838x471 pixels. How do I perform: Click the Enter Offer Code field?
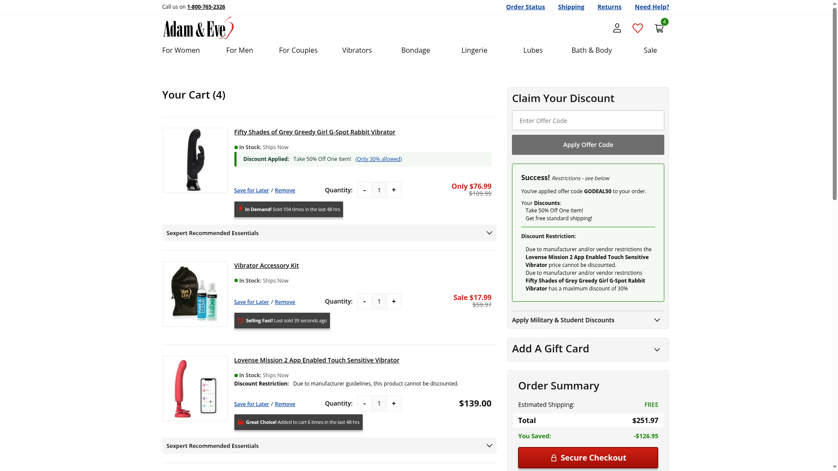coord(587,121)
